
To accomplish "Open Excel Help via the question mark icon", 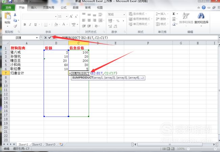I will coord(203,7).
